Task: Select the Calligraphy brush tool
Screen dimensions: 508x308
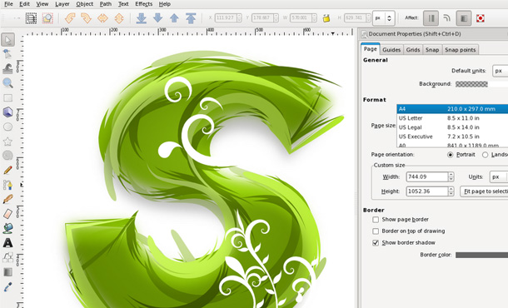Action: (7, 199)
